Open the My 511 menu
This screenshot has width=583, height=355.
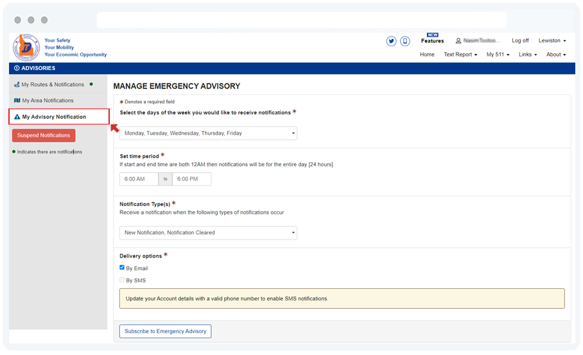pos(498,55)
